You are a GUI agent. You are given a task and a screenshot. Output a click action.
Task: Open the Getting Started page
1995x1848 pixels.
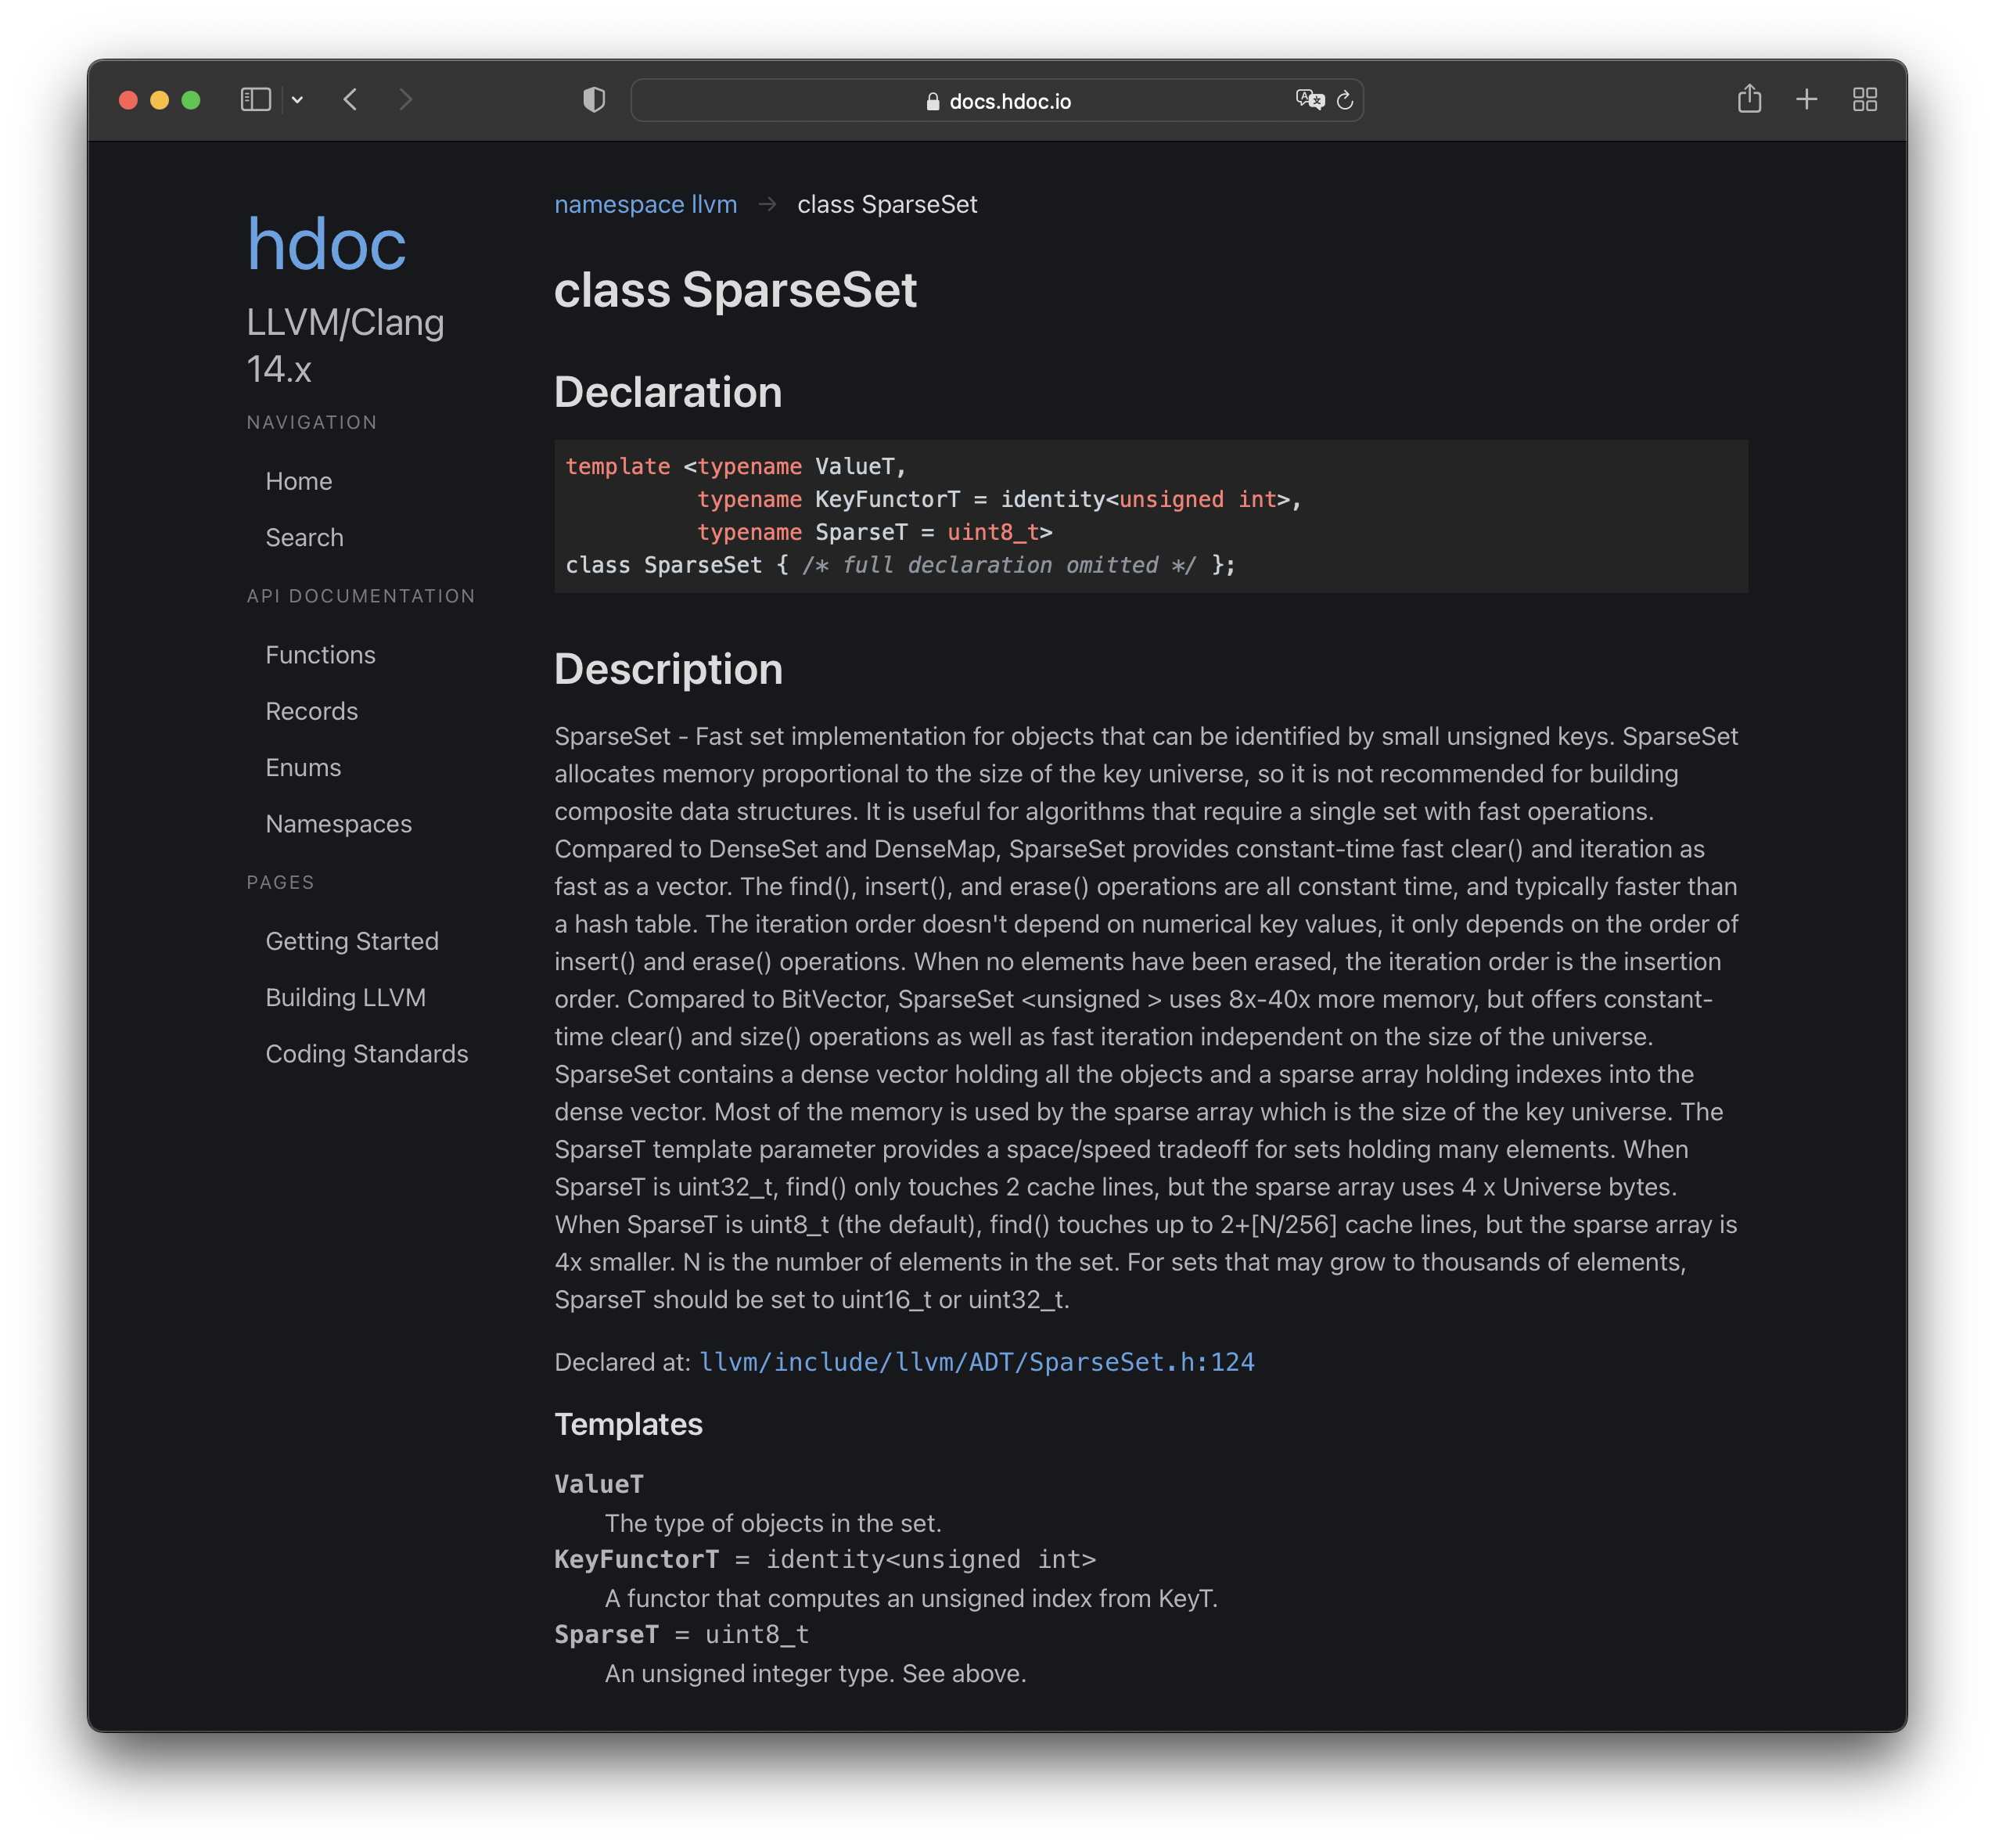tap(352, 941)
